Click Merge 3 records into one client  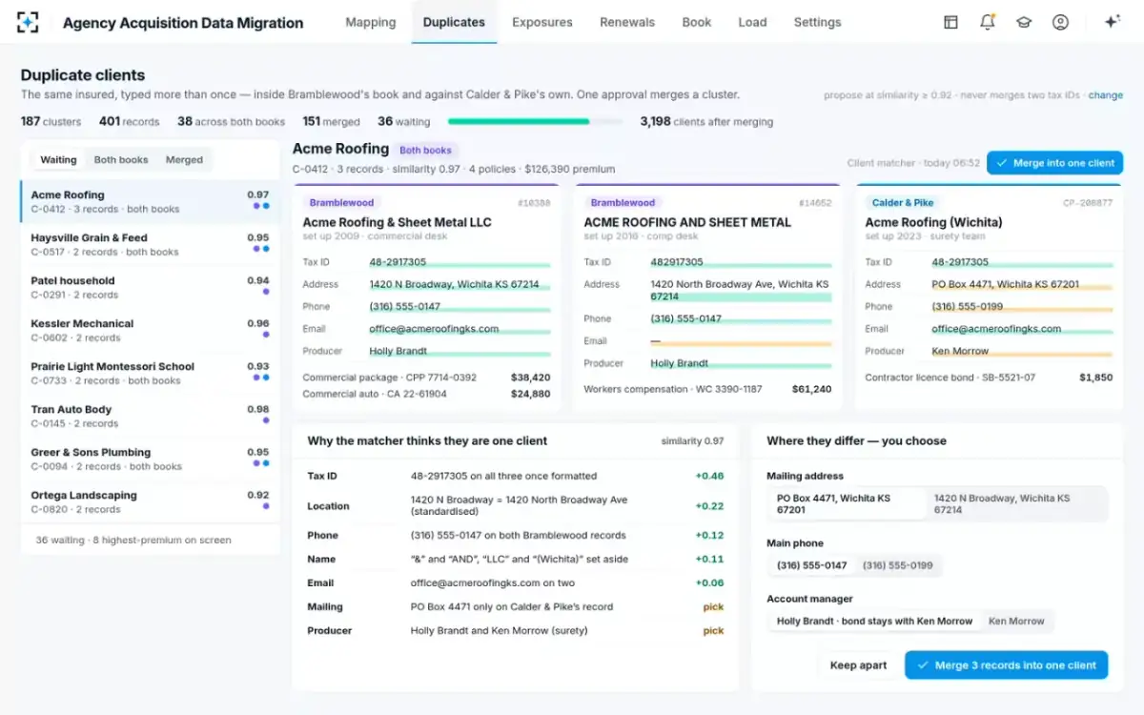click(1006, 665)
